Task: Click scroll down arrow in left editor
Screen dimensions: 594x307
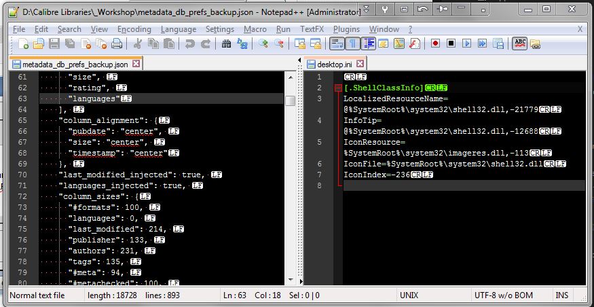Action: point(291,280)
